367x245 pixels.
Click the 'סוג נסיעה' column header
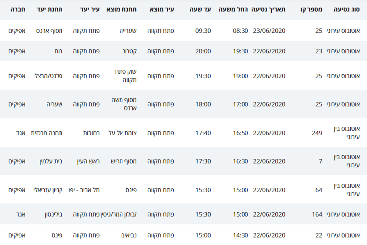pos(345,9)
